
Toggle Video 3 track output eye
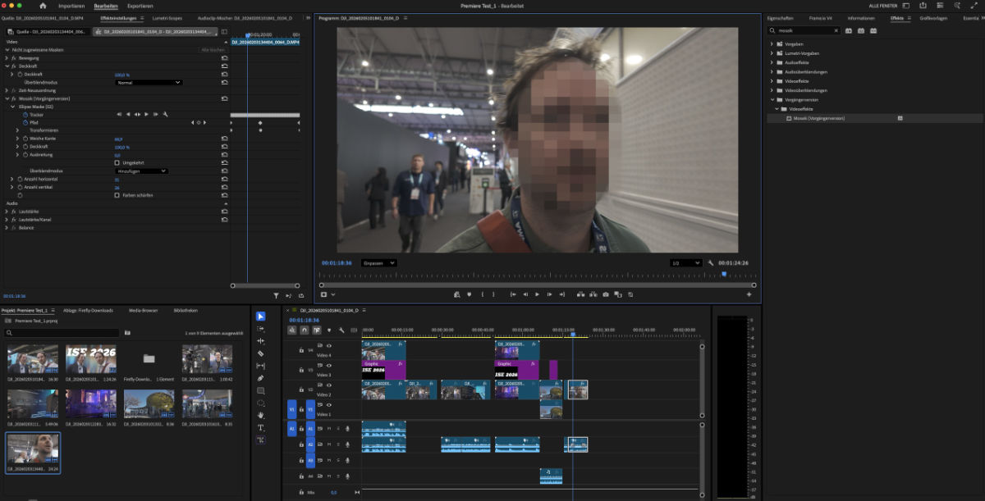[x=329, y=366]
